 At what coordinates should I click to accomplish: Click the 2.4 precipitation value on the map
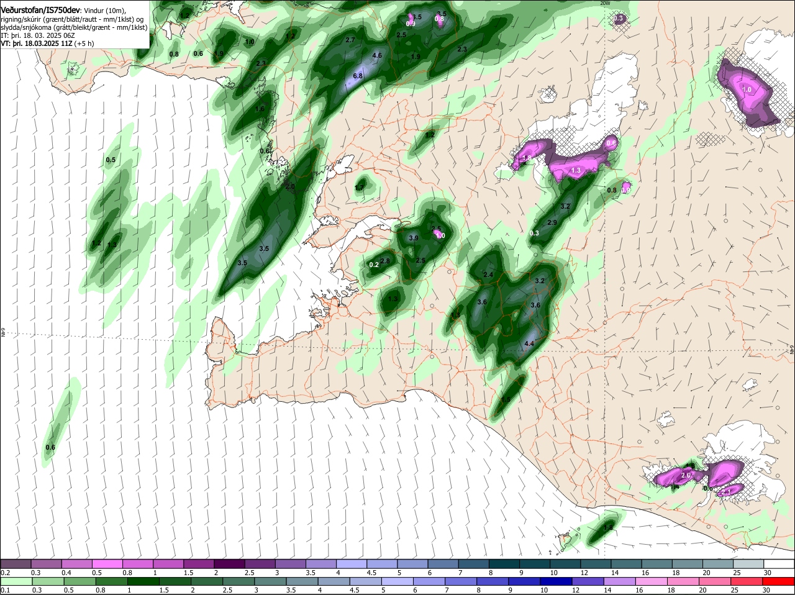488,275
